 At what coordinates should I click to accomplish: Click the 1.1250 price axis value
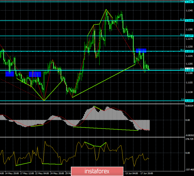[x=189, y=47]
